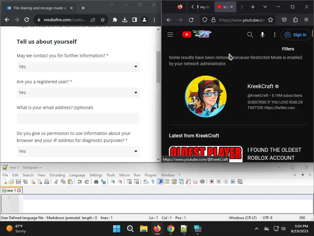
Task: Open Firefox list all tabs chevron
Action: point(265,7)
